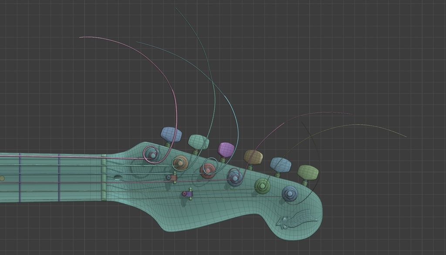Select the orange string tree with the screw
Image resolution: width=446 pixels, height=255 pixels.
172,178
